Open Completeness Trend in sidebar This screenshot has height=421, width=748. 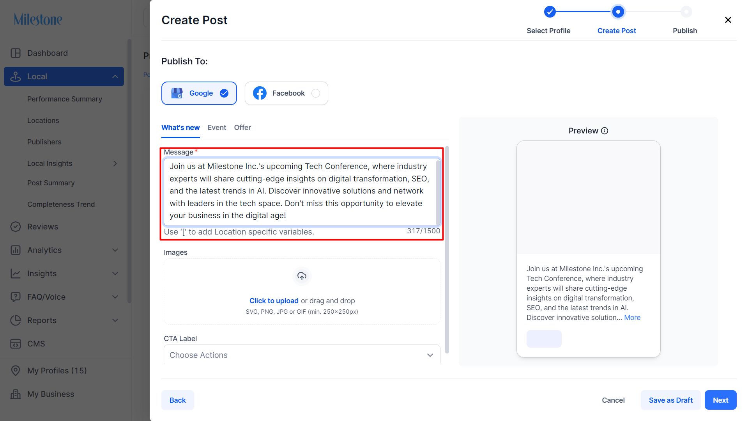[x=61, y=204]
